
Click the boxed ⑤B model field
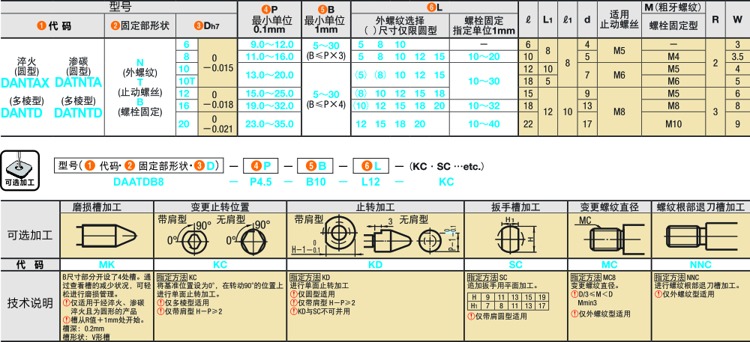(x=315, y=166)
